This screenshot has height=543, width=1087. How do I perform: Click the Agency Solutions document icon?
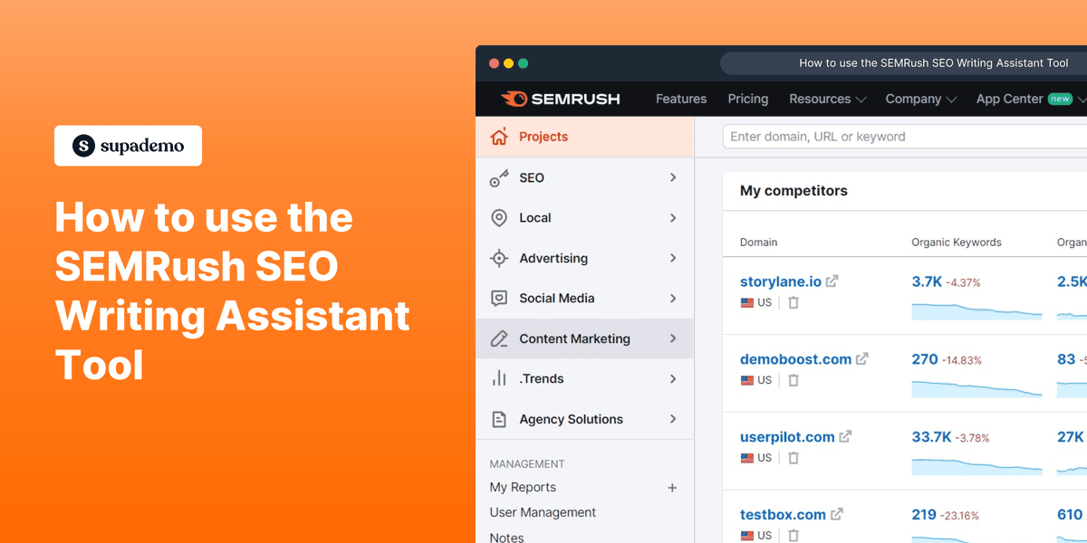499,418
